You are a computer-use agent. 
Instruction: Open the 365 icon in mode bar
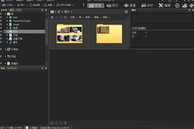click(177, 5)
